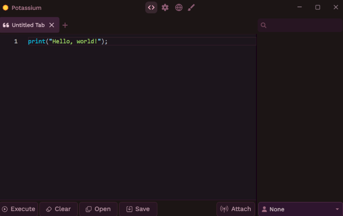Open the code editor view icon
This screenshot has height=216, width=343.
[151, 7]
